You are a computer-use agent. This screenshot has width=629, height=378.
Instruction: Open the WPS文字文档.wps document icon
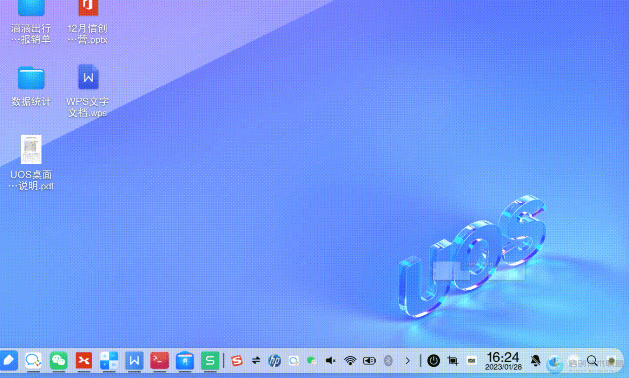88,77
